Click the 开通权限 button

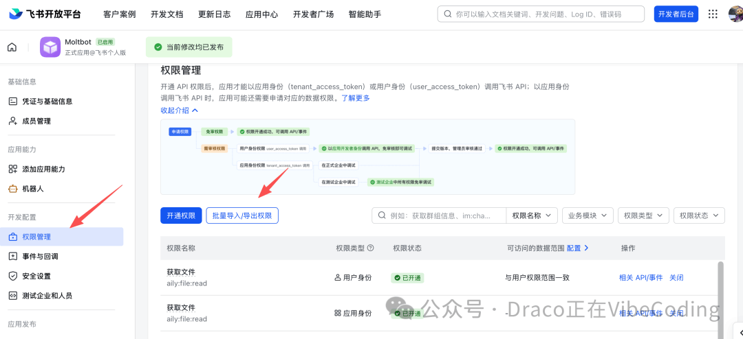(x=181, y=215)
